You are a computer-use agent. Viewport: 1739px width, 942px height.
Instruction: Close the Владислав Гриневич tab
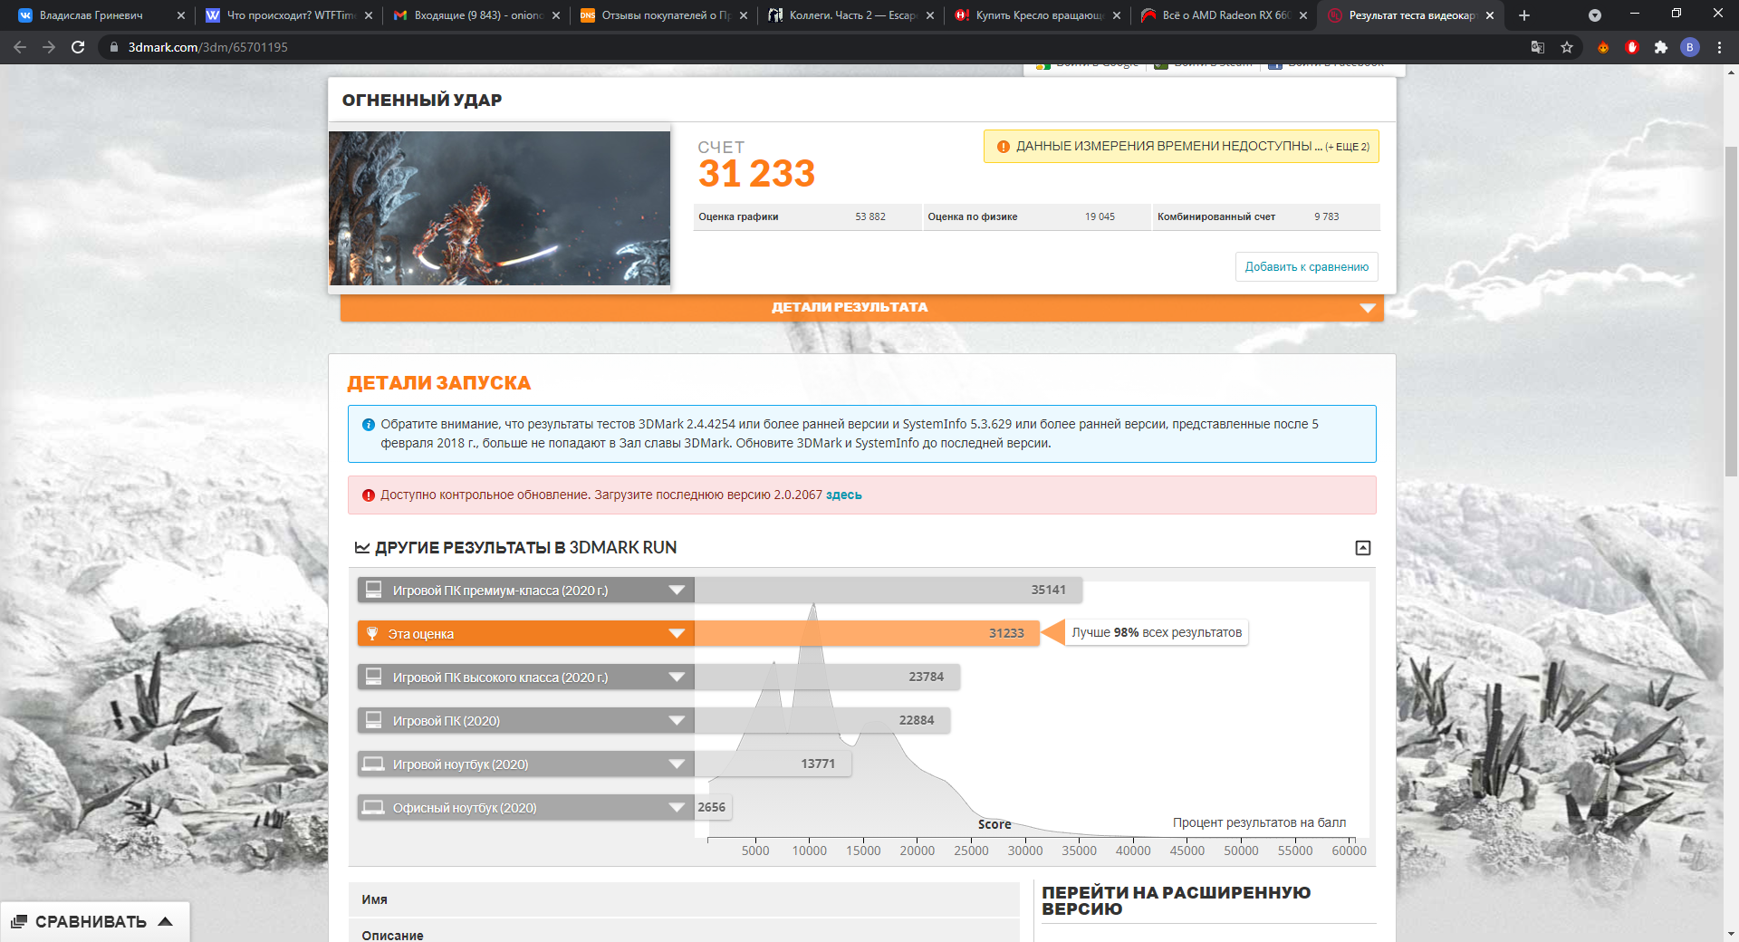click(181, 15)
